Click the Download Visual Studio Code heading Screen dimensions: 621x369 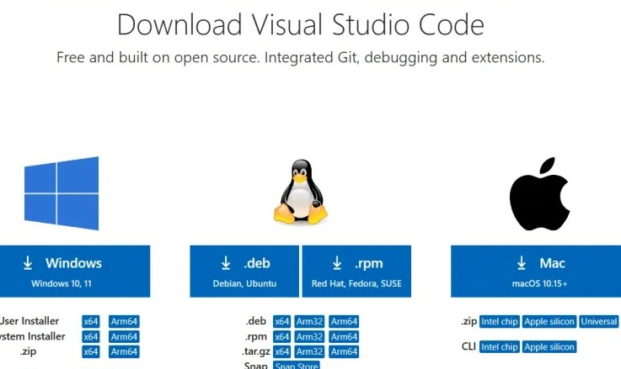click(301, 24)
